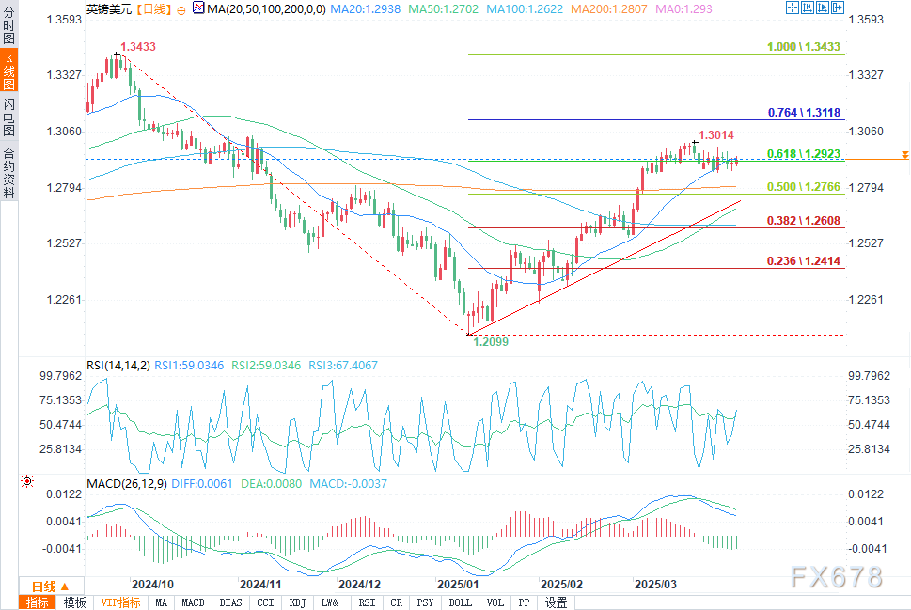Choose the BOLL indicator button
Image resolution: width=911 pixels, height=610 pixels.
click(460, 602)
